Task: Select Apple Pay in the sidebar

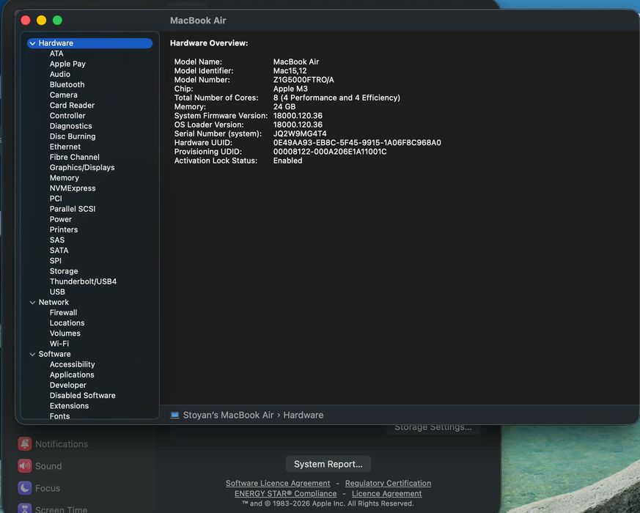Action: tap(67, 64)
